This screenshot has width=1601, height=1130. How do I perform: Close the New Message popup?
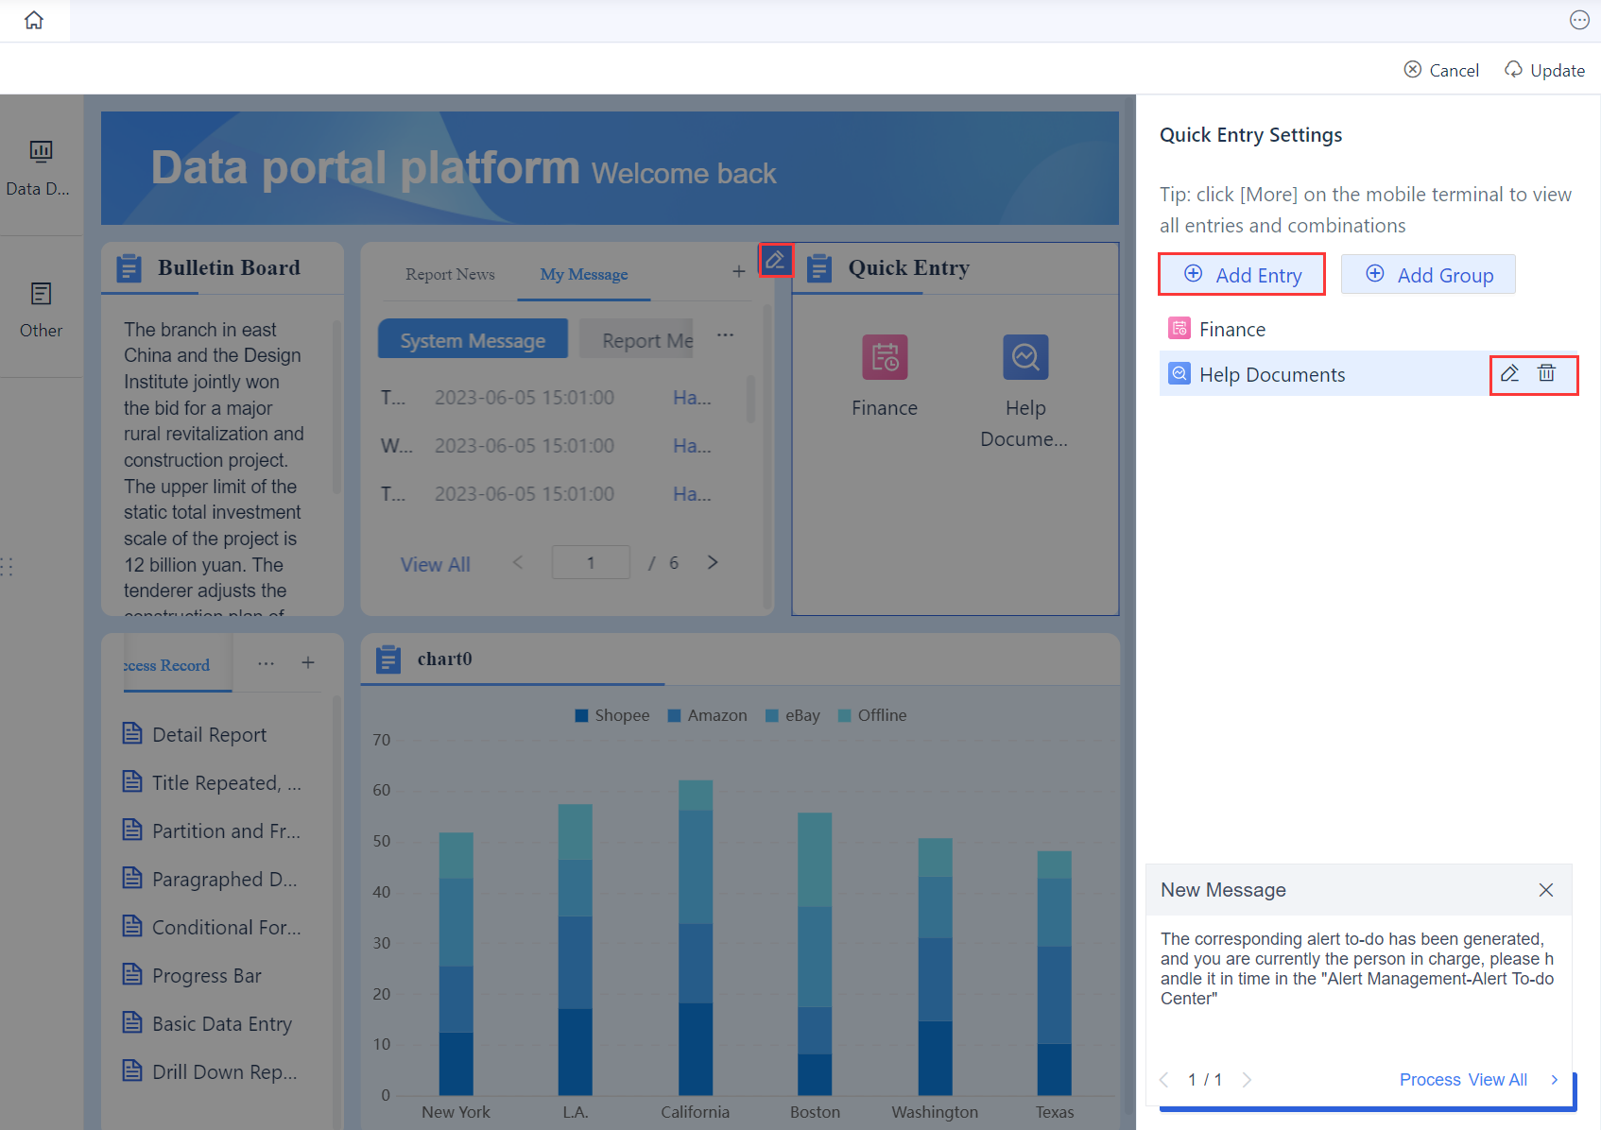pos(1546,890)
